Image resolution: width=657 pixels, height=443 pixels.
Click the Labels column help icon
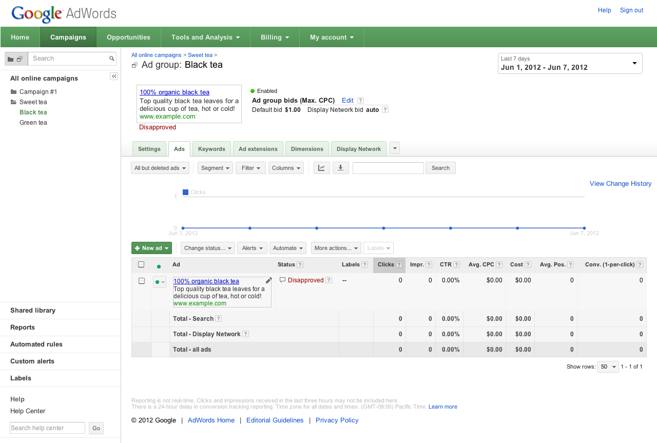pos(364,265)
